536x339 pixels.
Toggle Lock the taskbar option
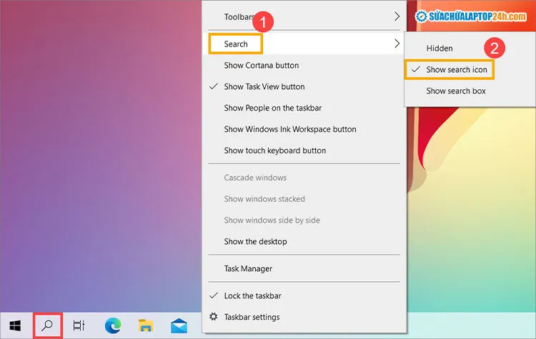252,295
